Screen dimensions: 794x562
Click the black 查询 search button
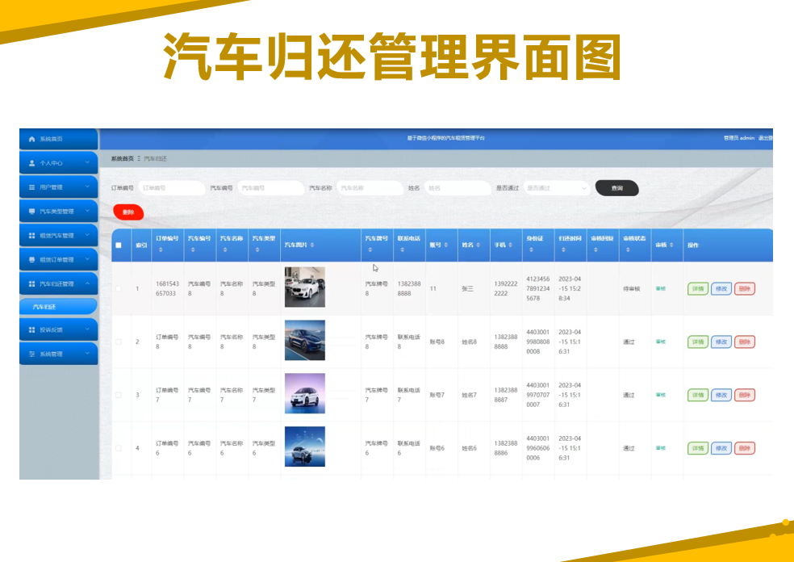(616, 188)
